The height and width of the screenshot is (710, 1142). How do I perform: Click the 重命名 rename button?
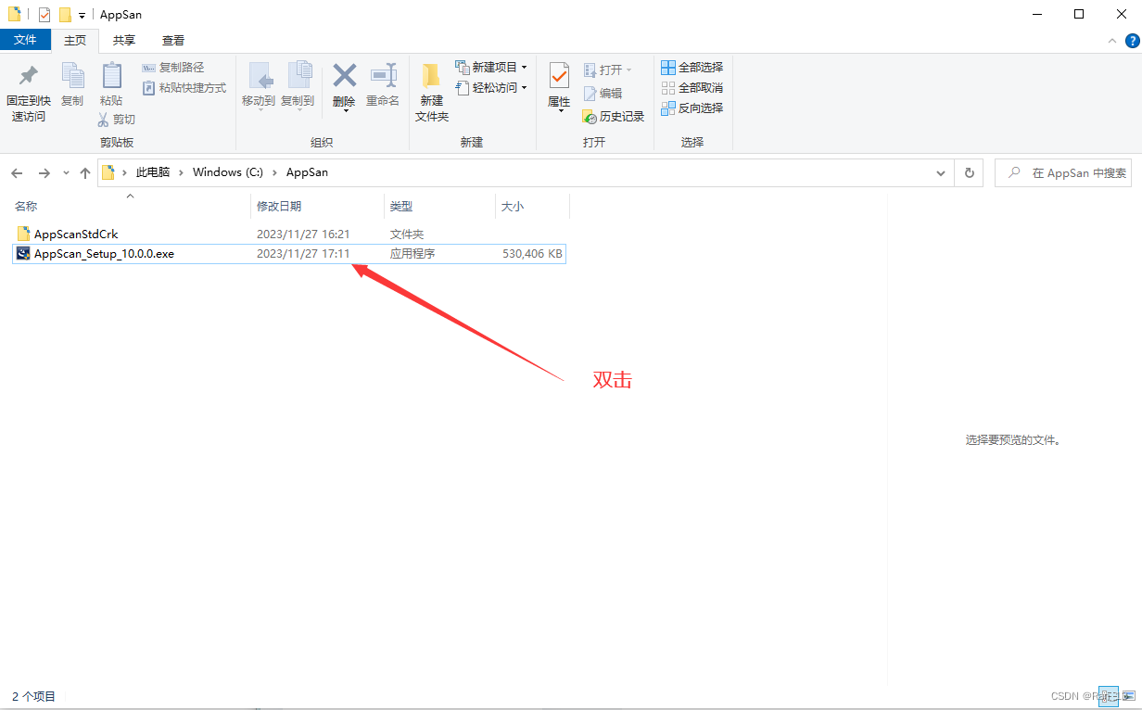click(x=383, y=85)
